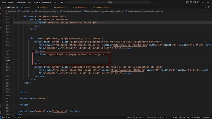Open the Выполнить menu
The height and width of the screenshot is (119, 212).
point(46,2)
